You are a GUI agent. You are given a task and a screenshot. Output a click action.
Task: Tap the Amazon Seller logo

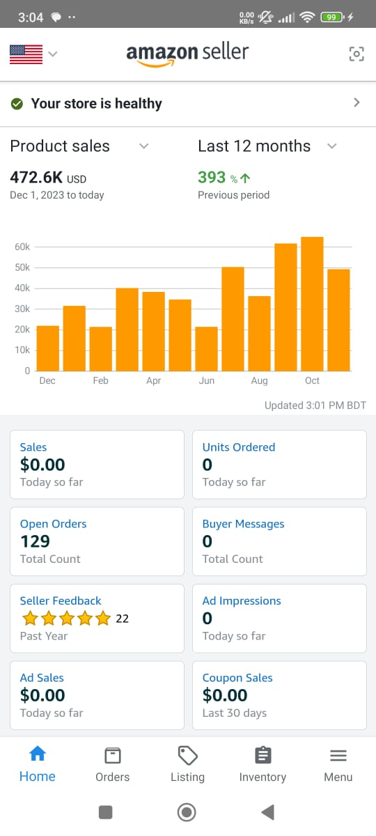(187, 55)
